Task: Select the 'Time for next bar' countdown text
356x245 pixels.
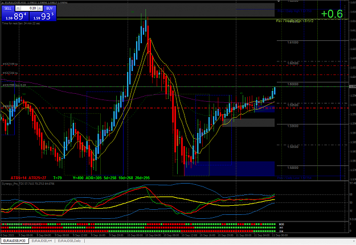Action: coord(21,23)
